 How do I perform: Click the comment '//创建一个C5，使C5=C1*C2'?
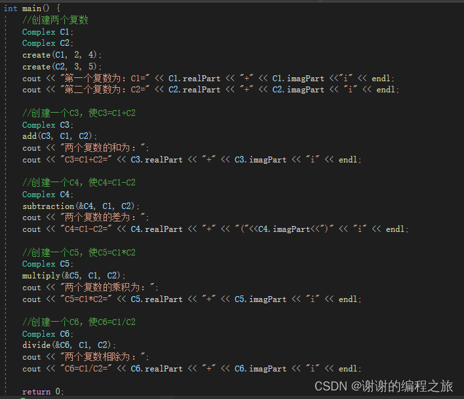[79, 252]
